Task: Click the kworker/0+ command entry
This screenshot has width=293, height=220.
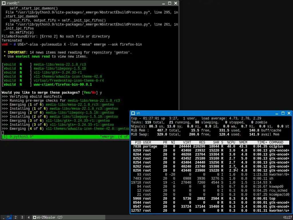Action: coord(279,174)
